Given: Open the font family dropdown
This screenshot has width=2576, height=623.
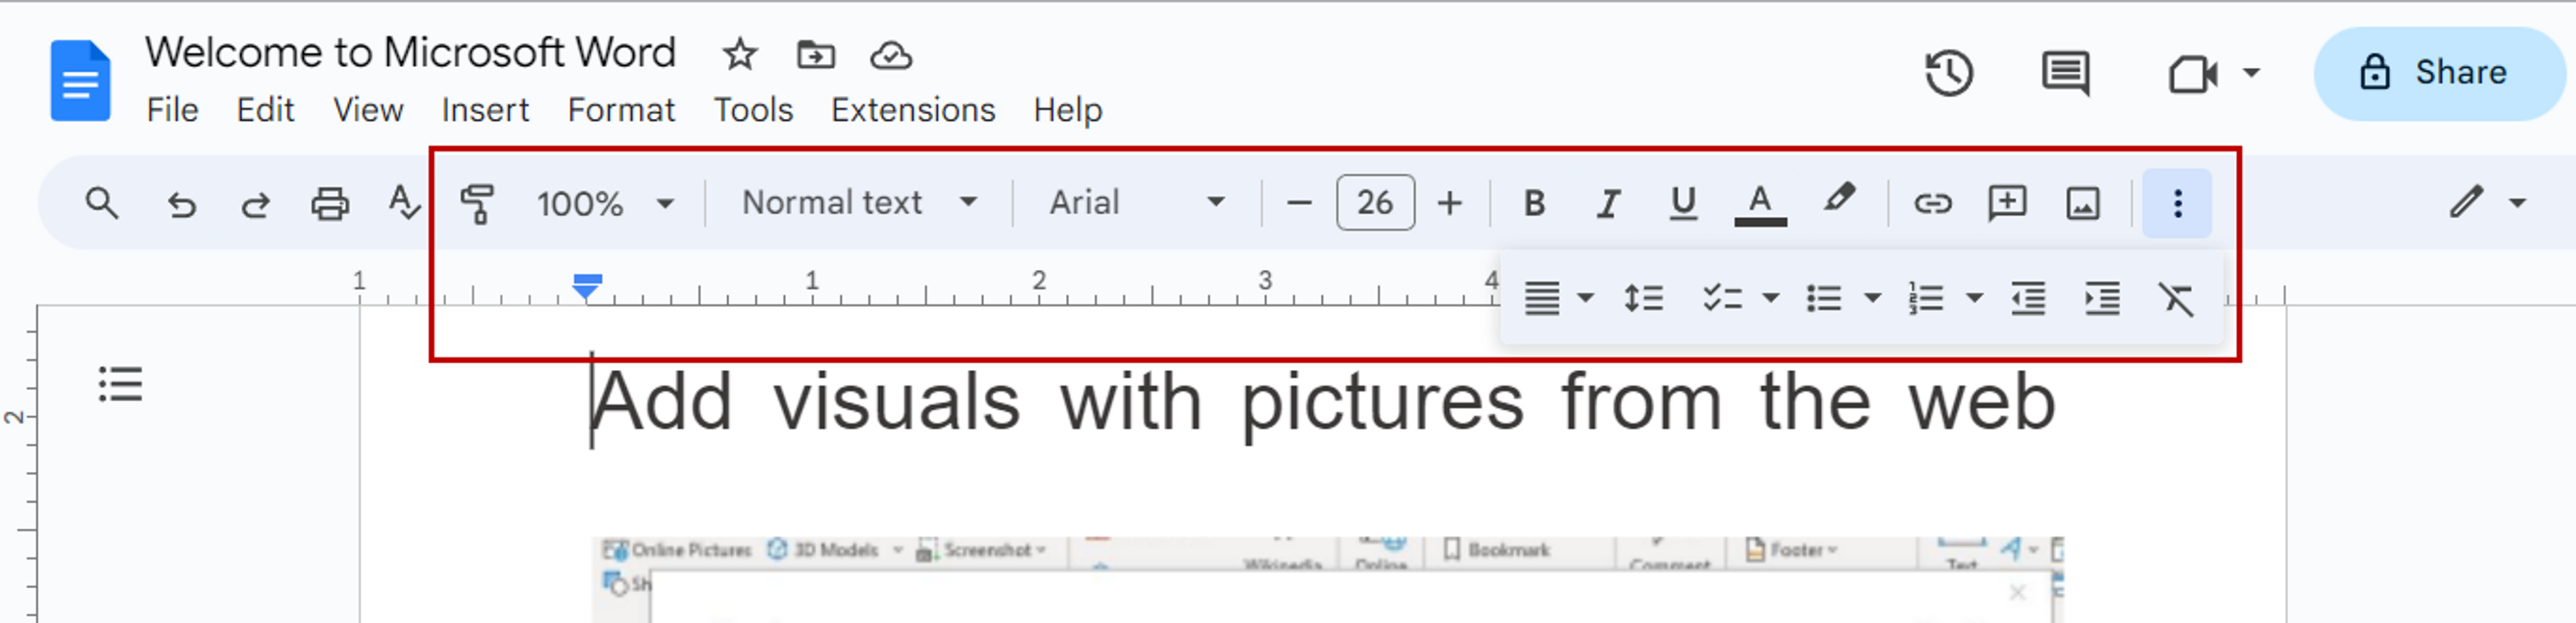Looking at the screenshot, I should [x=1130, y=202].
